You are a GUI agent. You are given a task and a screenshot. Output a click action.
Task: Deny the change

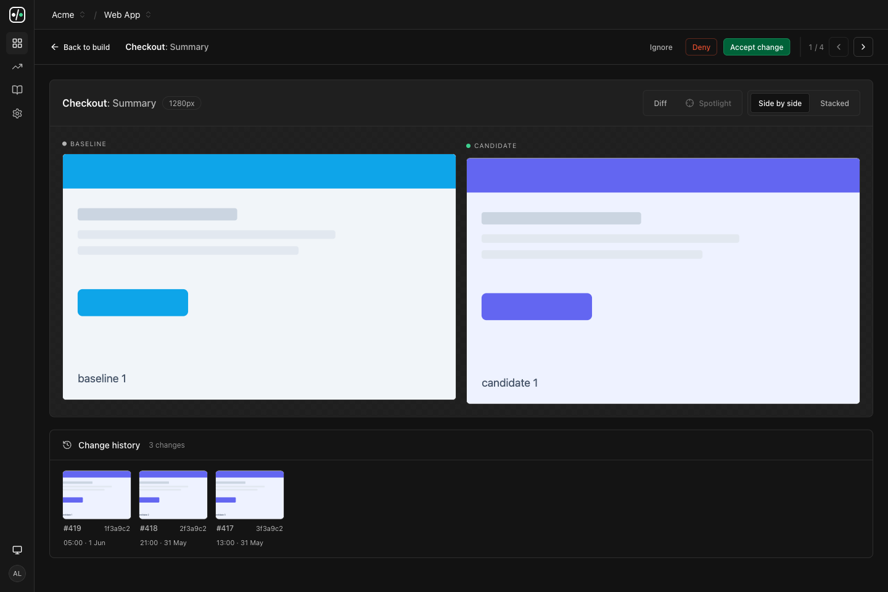[701, 47]
